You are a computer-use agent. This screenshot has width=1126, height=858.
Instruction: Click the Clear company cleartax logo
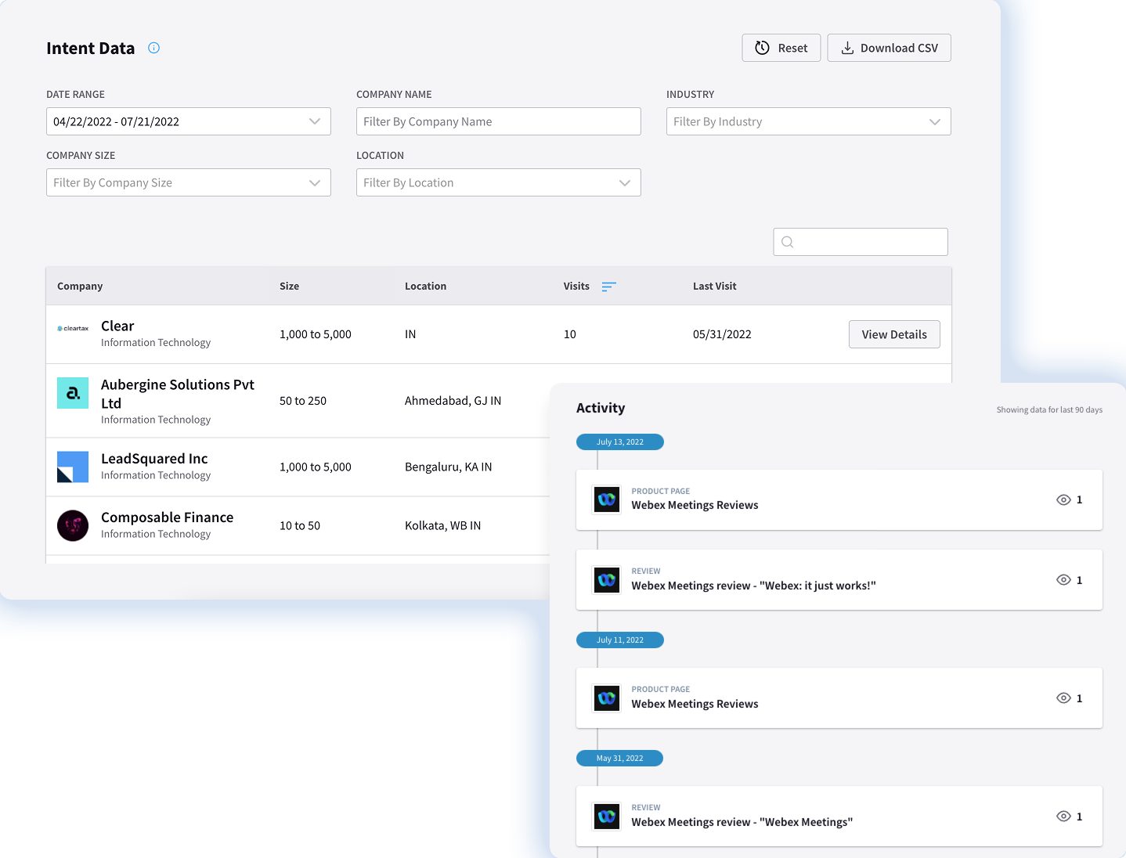[73, 329]
